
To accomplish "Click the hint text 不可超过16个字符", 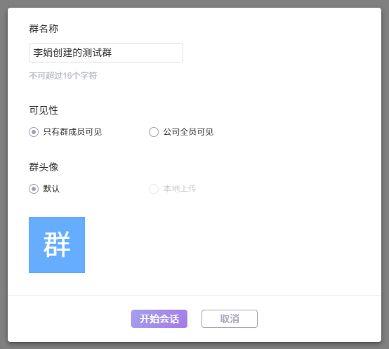I will point(63,76).
